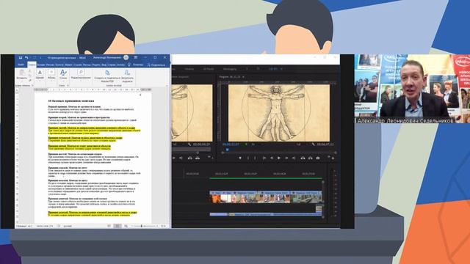Open the Program monitor panel menu
Screen dimensions: 470x264
pyautogui.click(x=243, y=77)
